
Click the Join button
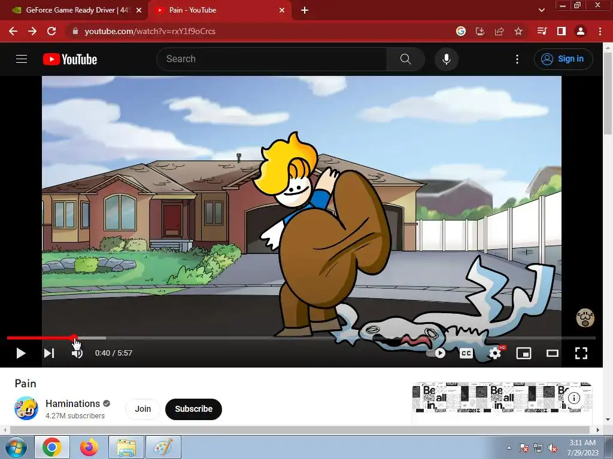pyautogui.click(x=142, y=409)
